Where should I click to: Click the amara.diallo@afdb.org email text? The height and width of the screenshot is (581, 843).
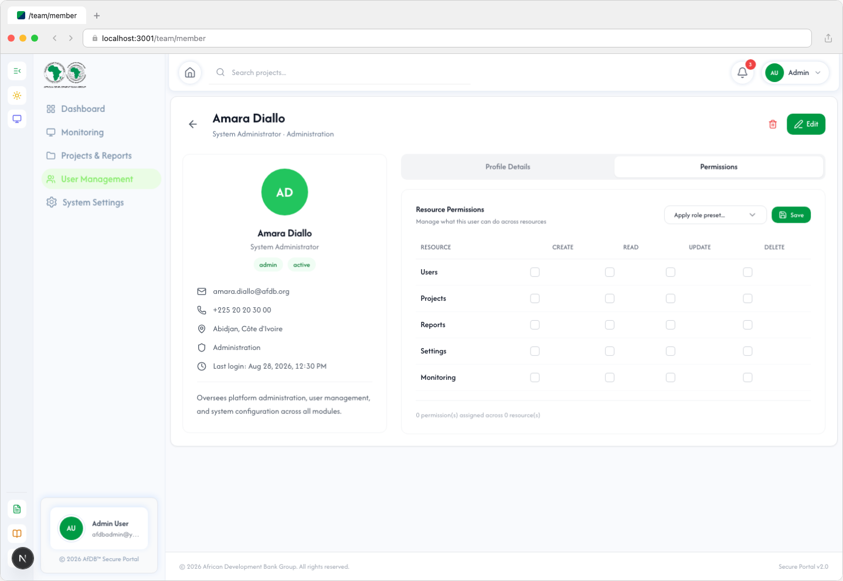coord(251,291)
